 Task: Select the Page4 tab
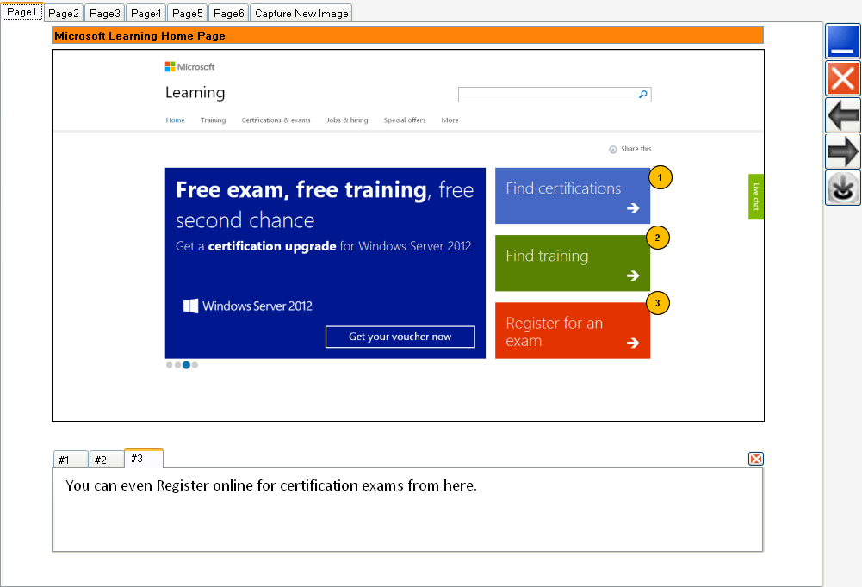coord(146,13)
